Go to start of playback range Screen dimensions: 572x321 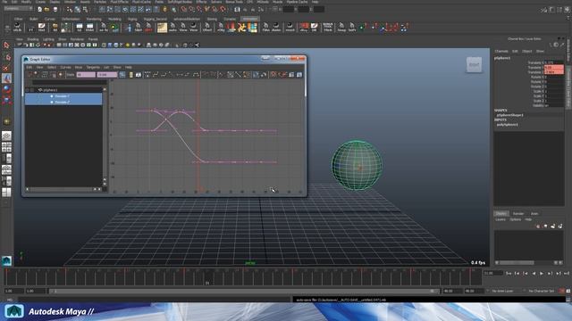coord(509,274)
